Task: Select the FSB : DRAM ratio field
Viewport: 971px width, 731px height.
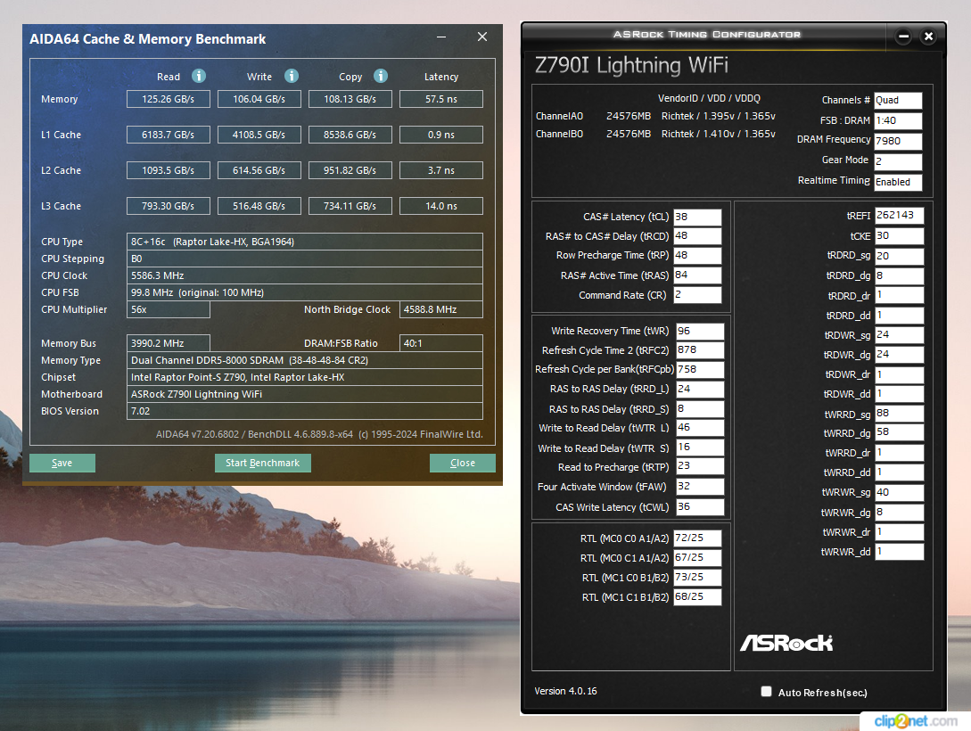Action: pyautogui.click(x=898, y=120)
